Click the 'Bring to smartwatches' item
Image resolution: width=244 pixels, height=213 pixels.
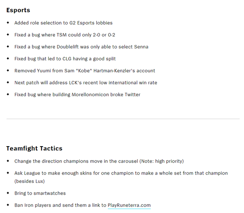click(x=40, y=193)
